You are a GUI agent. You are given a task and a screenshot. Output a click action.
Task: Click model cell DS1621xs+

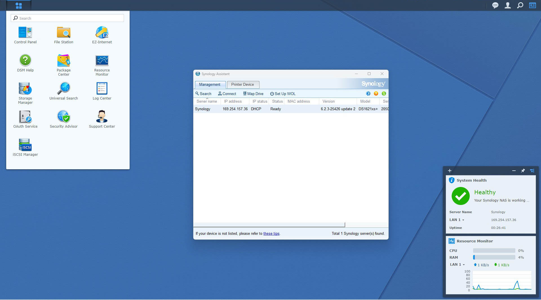tap(368, 109)
